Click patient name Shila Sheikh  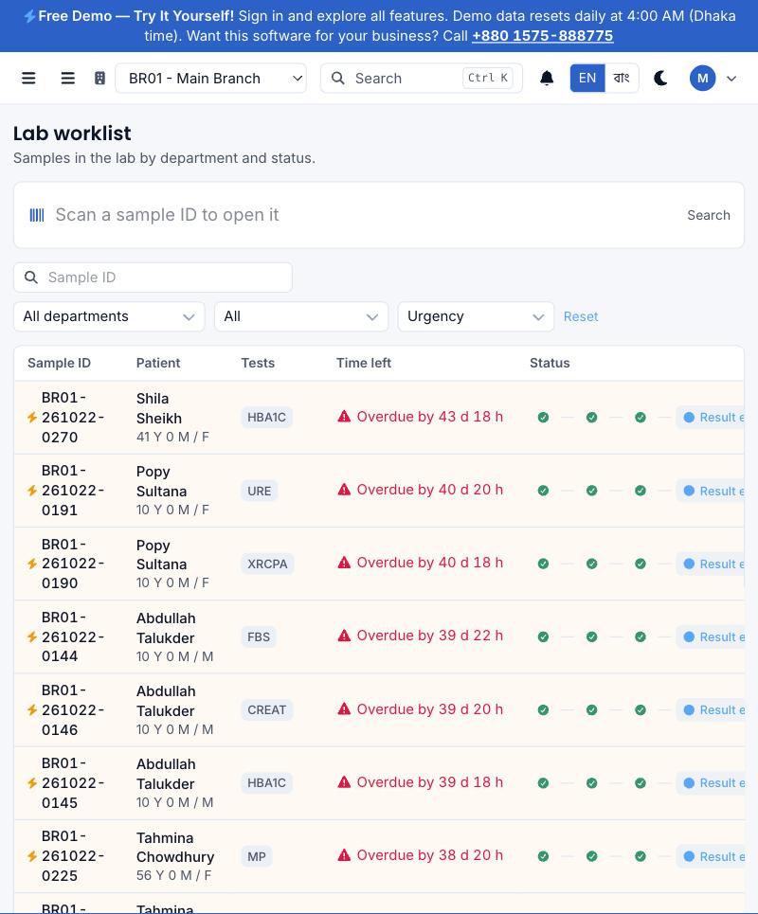click(x=159, y=408)
